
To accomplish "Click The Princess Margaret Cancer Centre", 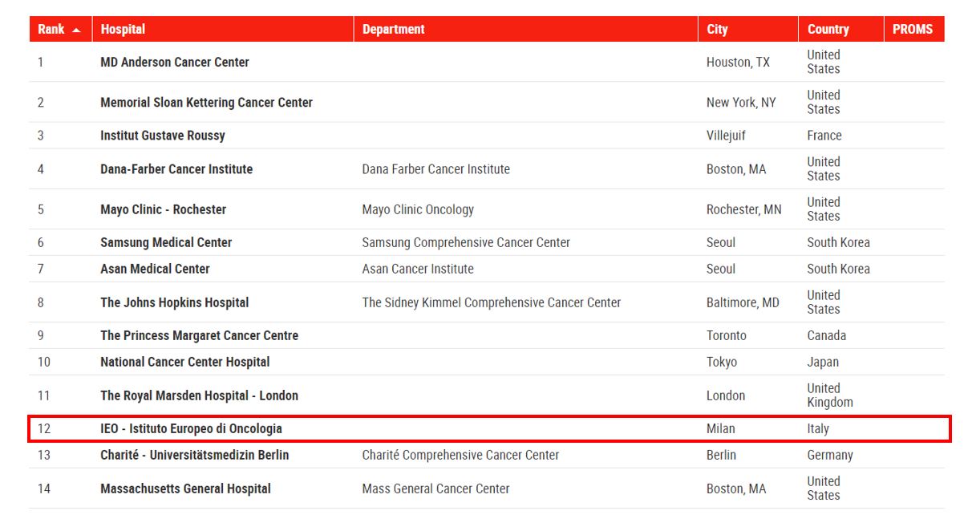I will click(199, 335).
